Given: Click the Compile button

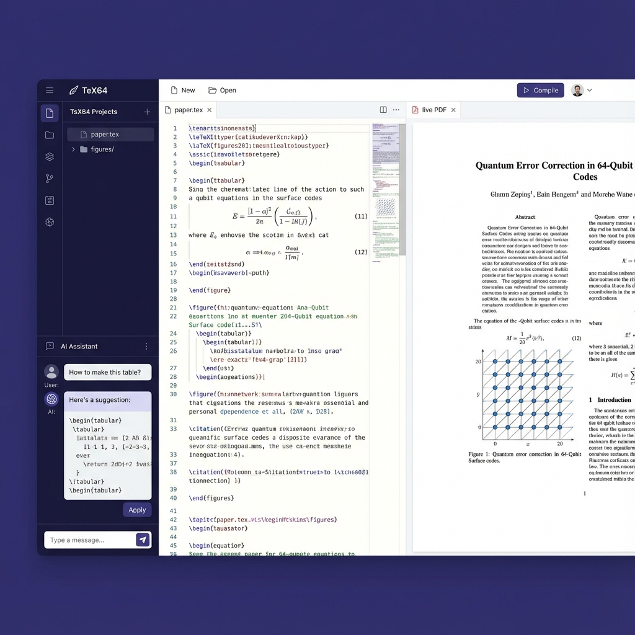Looking at the screenshot, I should pyautogui.click(x=540, y=90).
